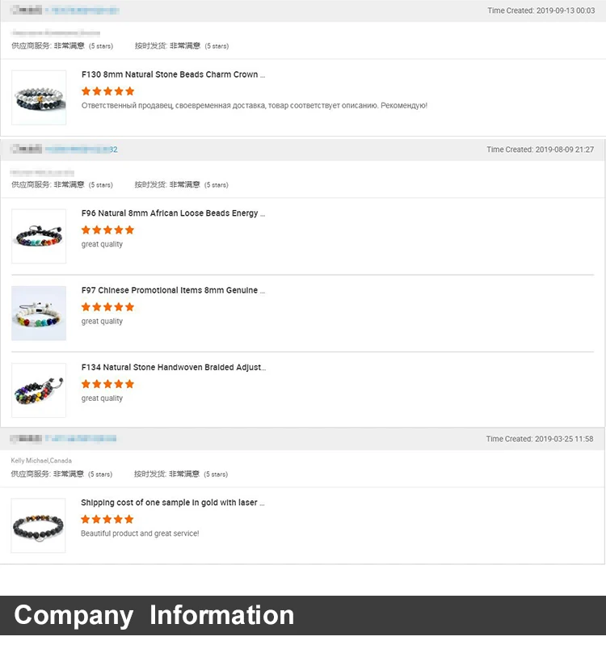606x645 pixels.
Task: Click the five-star rating under F130 product
Action: 107,91
